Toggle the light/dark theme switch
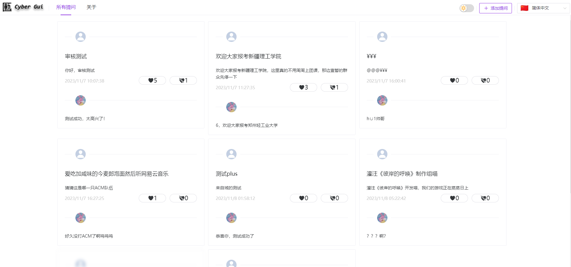This screenshot has height=267, width=571. coord(466,8)
